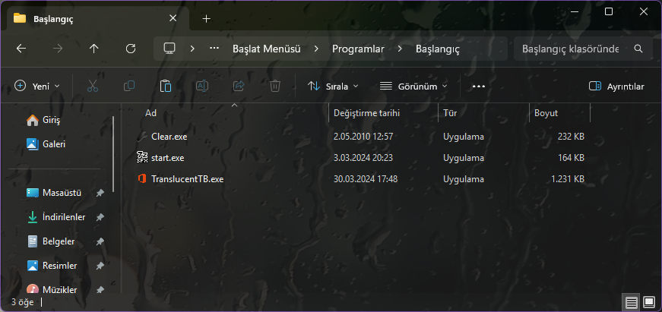
Task: Go up one folder level arrow
Action: coord(93,49)
